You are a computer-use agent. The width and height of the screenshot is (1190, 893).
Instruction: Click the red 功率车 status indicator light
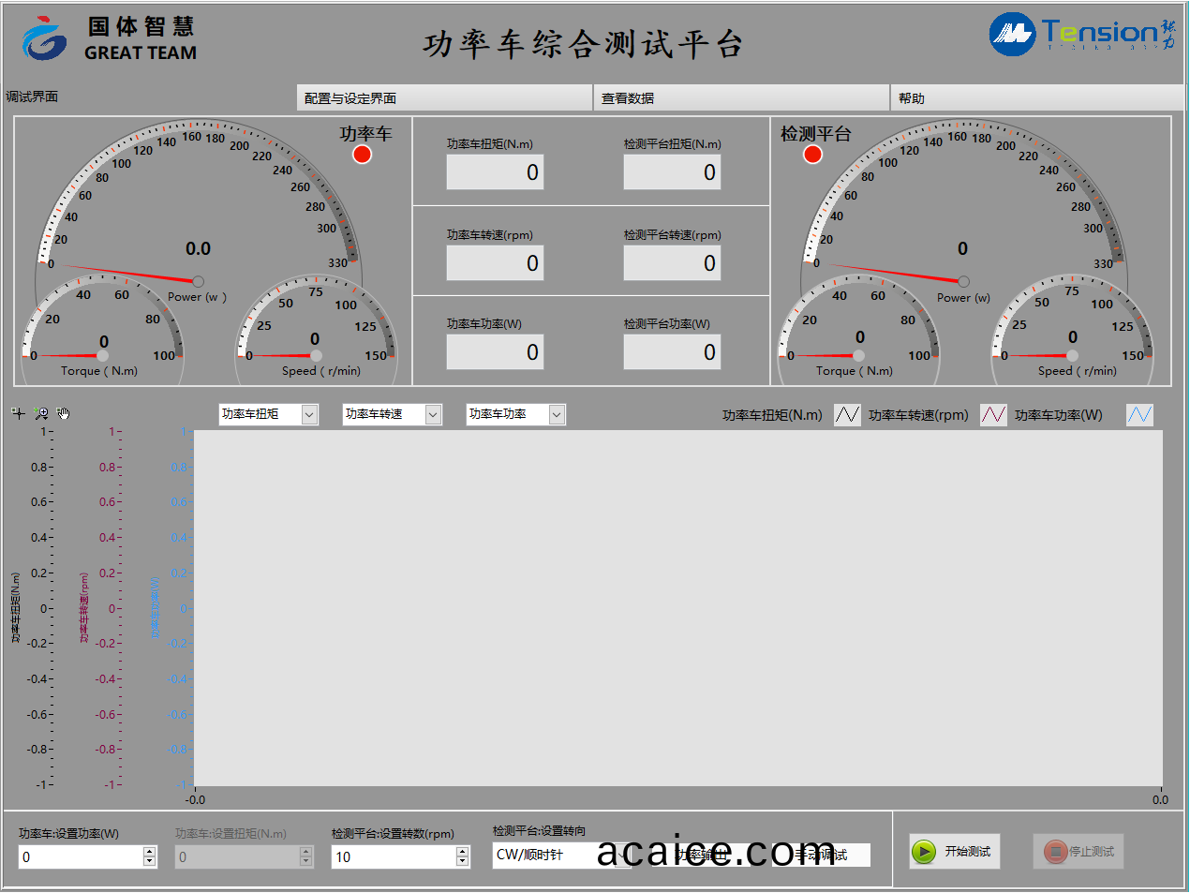tap(362, 155)
